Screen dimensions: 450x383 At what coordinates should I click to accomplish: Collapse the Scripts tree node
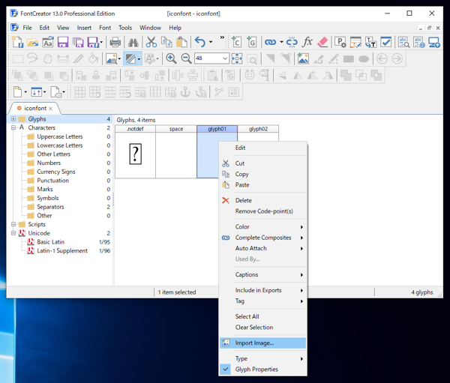tap(13, 224)
